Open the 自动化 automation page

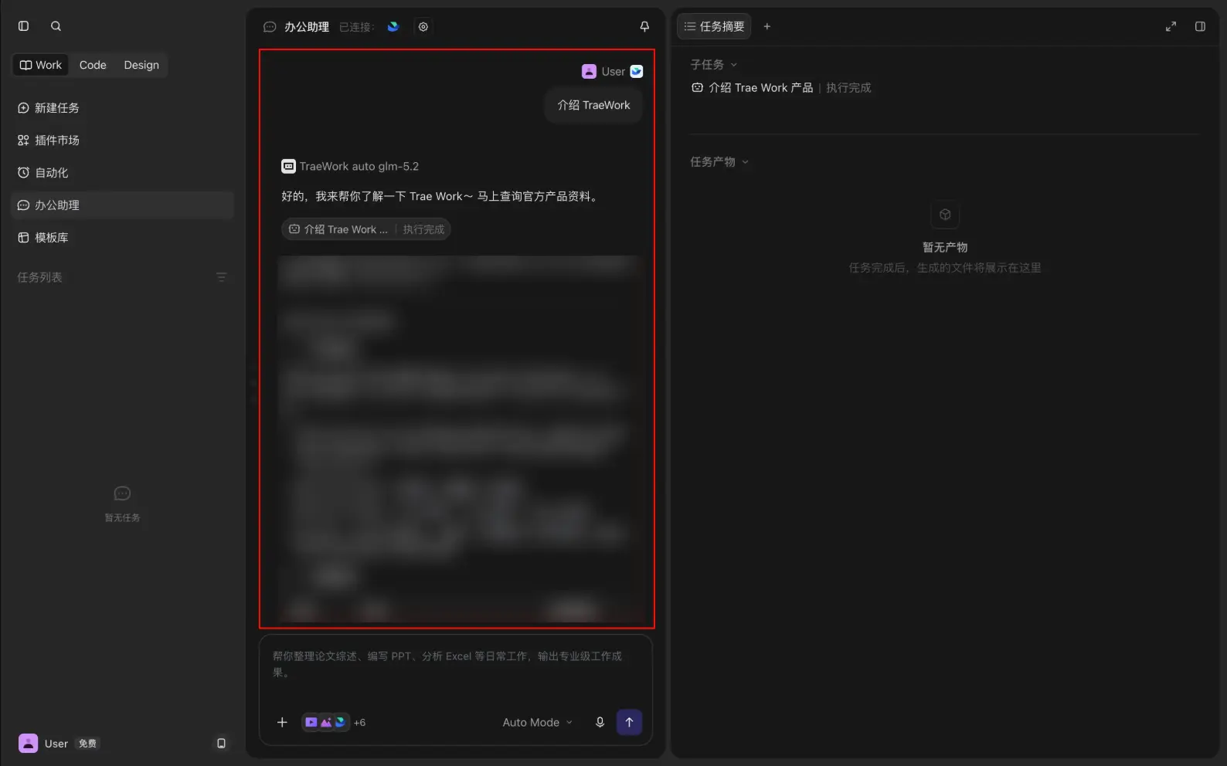tap(122, 173)
